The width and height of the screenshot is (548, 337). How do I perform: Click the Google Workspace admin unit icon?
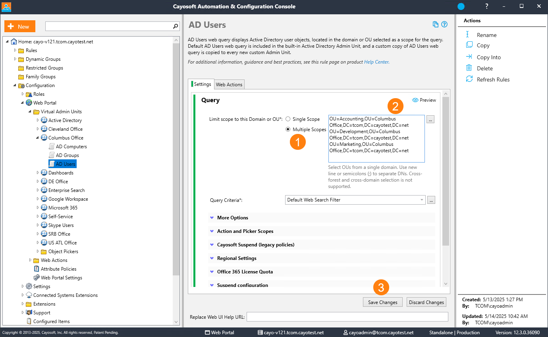coord(44,199)
